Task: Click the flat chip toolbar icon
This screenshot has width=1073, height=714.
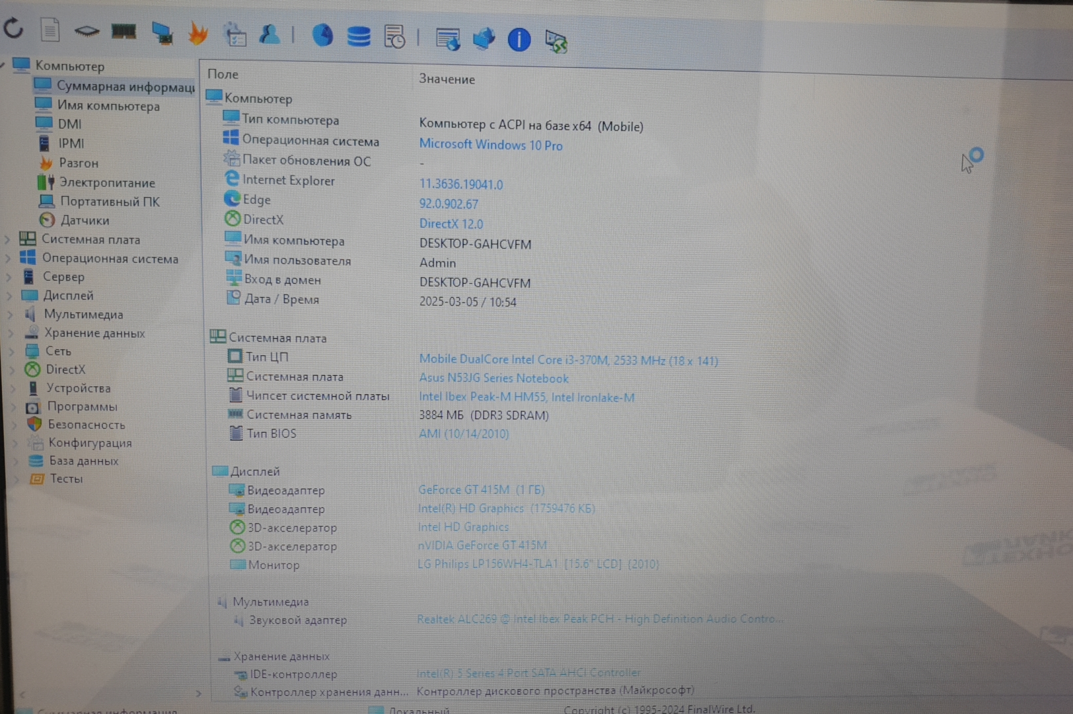Action: point(87,30)
